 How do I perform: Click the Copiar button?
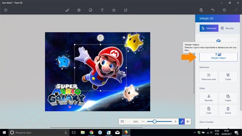[x=228, y=98]
